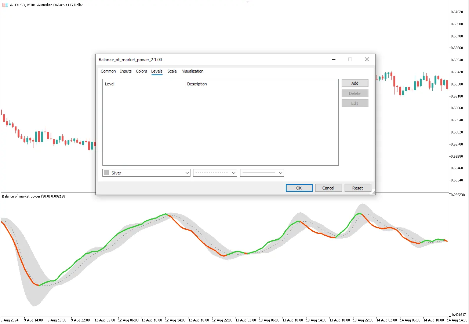This screenshot has width=469, height=324.
Task: Click the dialog resize grip corner
Action: (373, 192)
